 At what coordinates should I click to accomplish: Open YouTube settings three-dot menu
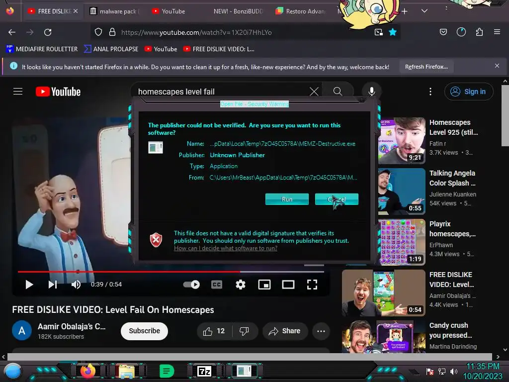430,92
